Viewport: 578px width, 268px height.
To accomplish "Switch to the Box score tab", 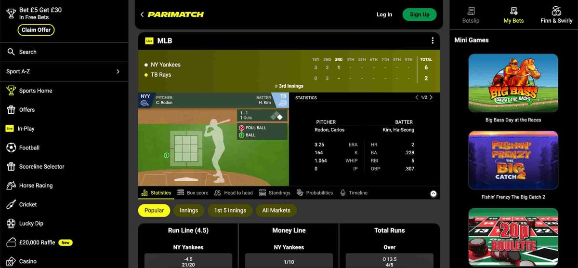I will (x=193, y=193).
